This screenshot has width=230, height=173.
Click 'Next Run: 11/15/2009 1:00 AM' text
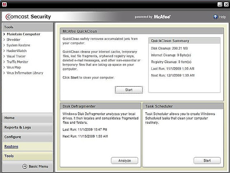[85, 136]
